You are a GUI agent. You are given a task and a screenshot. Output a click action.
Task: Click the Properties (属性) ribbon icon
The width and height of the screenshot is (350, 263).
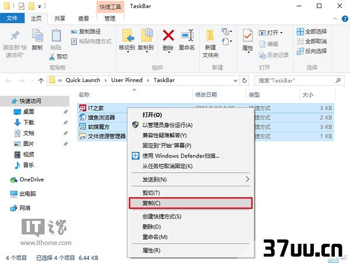click(247, 35)
